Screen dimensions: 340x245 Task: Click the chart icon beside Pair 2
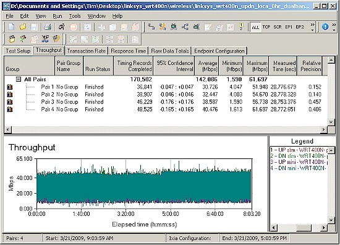click(10, 95)
